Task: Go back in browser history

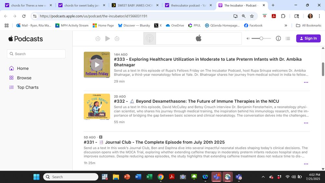Action: (x=6, y=16)
